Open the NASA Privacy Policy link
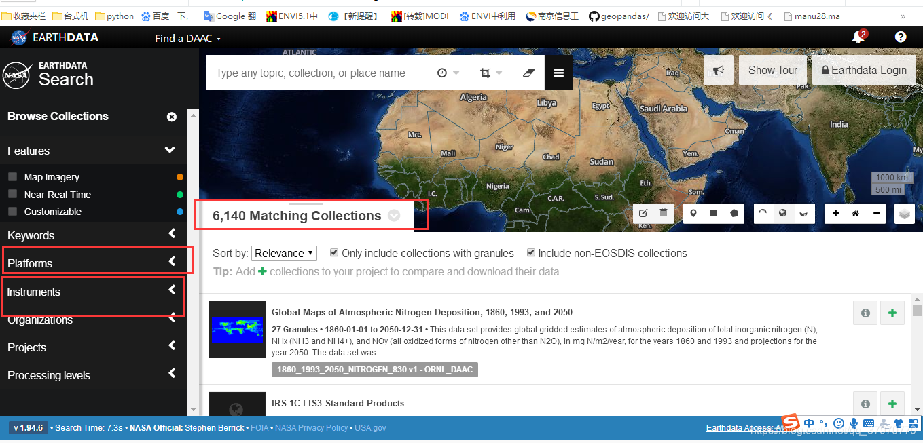Image resolution: width=923 pixels, height=443 pixels. pyautogui.click(x=312, y=428)
